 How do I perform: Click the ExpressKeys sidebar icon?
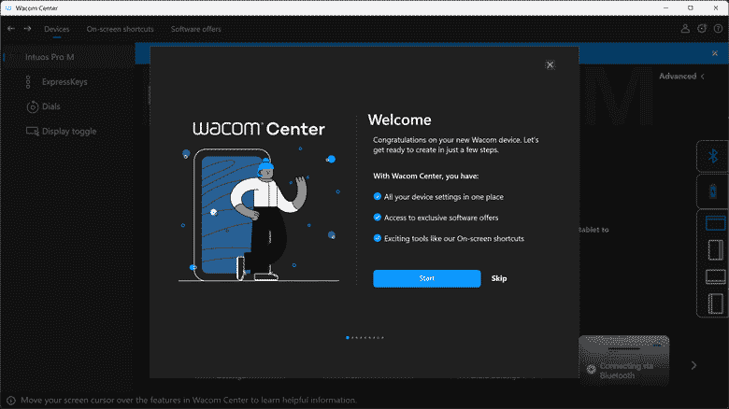point(28,82)
